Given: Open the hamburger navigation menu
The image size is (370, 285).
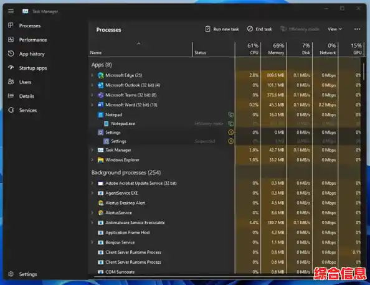Looking at the screenshot, I should point(11,11).
